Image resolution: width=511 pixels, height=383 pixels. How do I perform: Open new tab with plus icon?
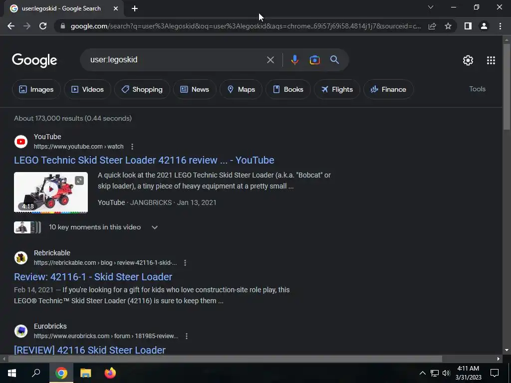tap(135, 9)
